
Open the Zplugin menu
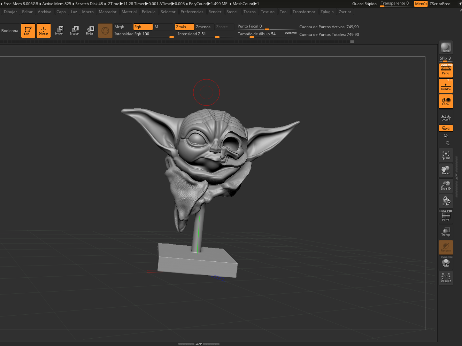pos(327,12)
